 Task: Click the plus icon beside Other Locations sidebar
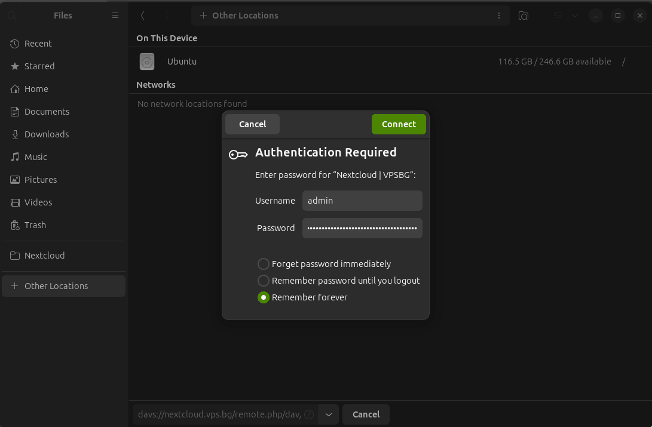pos(14,286)
